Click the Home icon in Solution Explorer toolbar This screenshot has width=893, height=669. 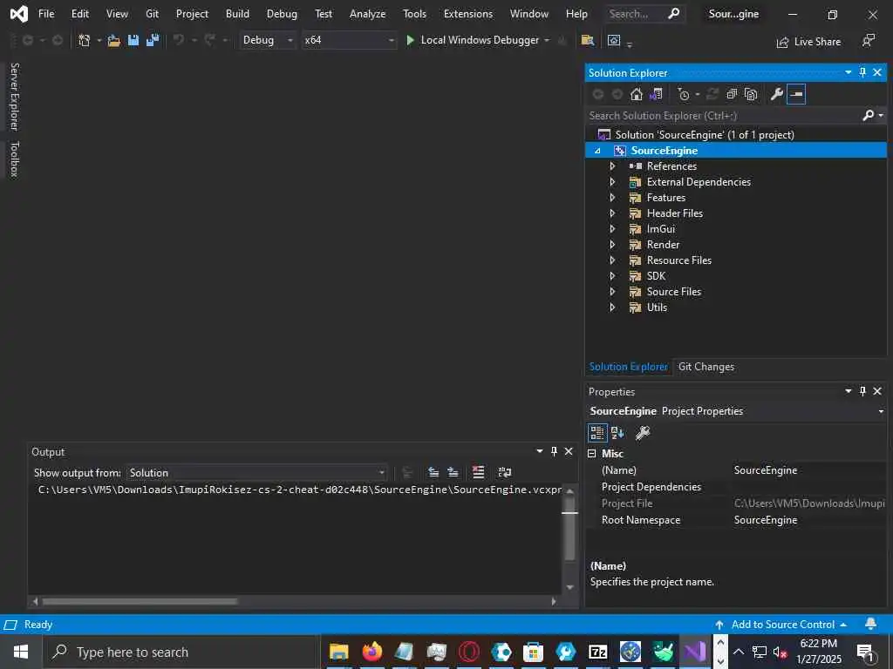[636, 94]
